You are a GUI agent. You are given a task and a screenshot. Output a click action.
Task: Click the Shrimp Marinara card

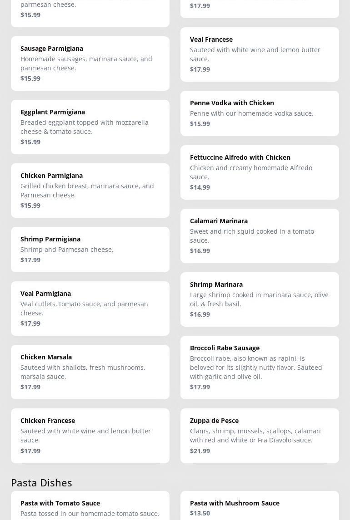[x=260, y=299]
